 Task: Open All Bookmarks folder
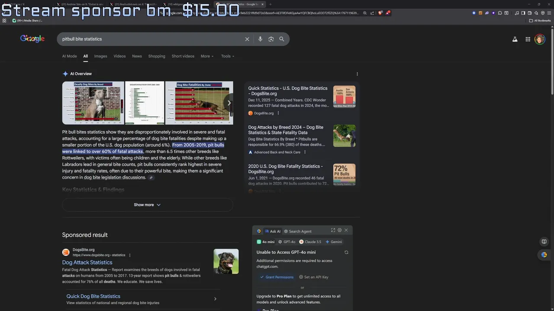pyautogui.click(x=540, y=20)
